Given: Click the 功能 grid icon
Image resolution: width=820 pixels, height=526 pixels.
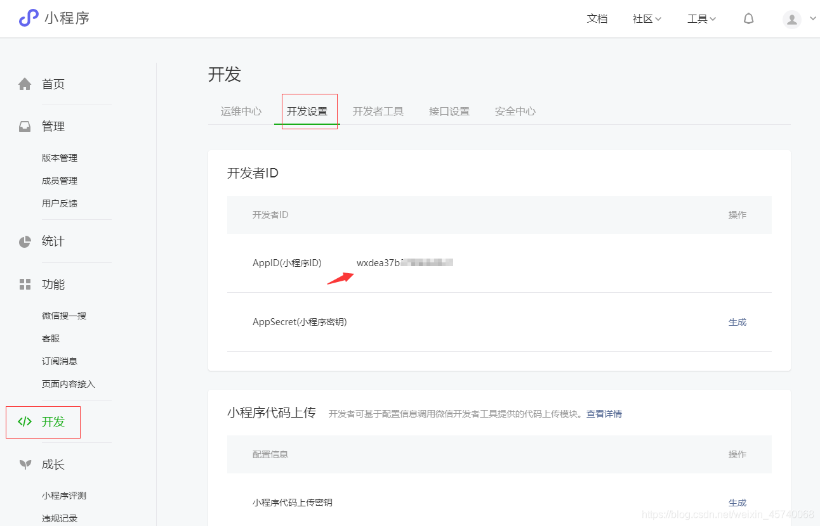Looking at the screenshot, I should [25, 284].
